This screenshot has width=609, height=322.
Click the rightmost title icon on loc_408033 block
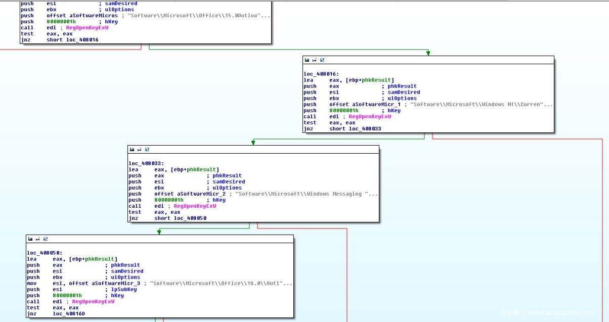[x=147, y=150]
